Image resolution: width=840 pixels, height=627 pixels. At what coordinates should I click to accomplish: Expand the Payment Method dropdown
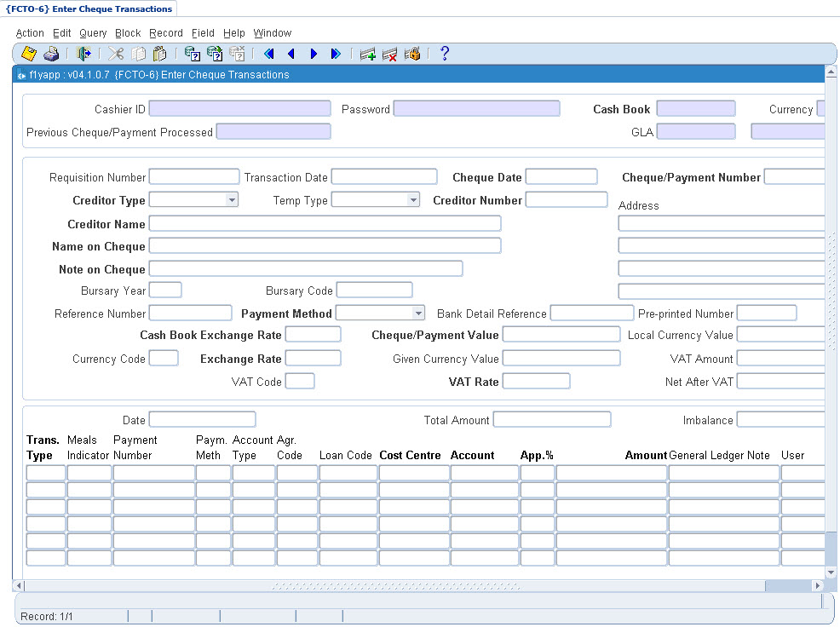coord(417,313)
